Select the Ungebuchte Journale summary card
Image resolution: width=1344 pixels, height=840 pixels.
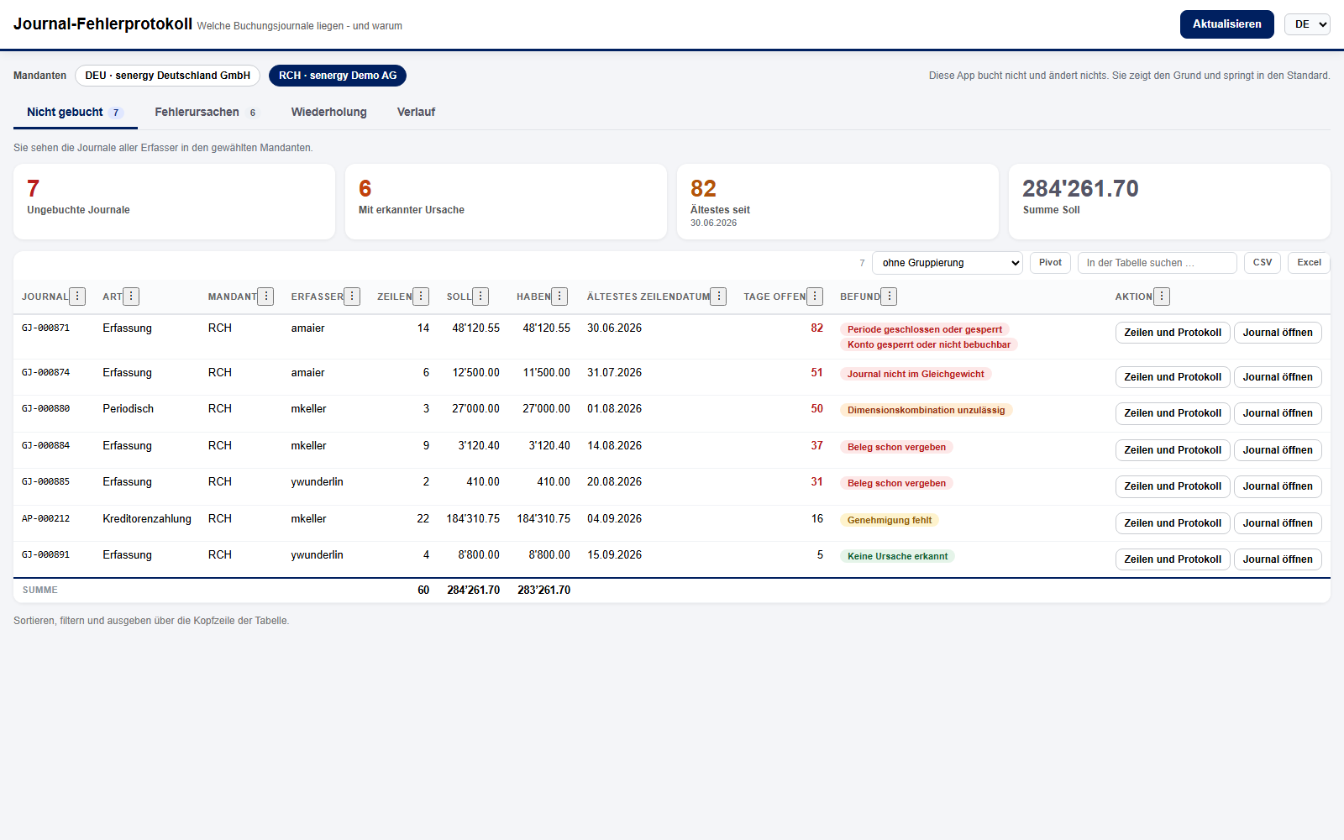(x=174, y=202)
